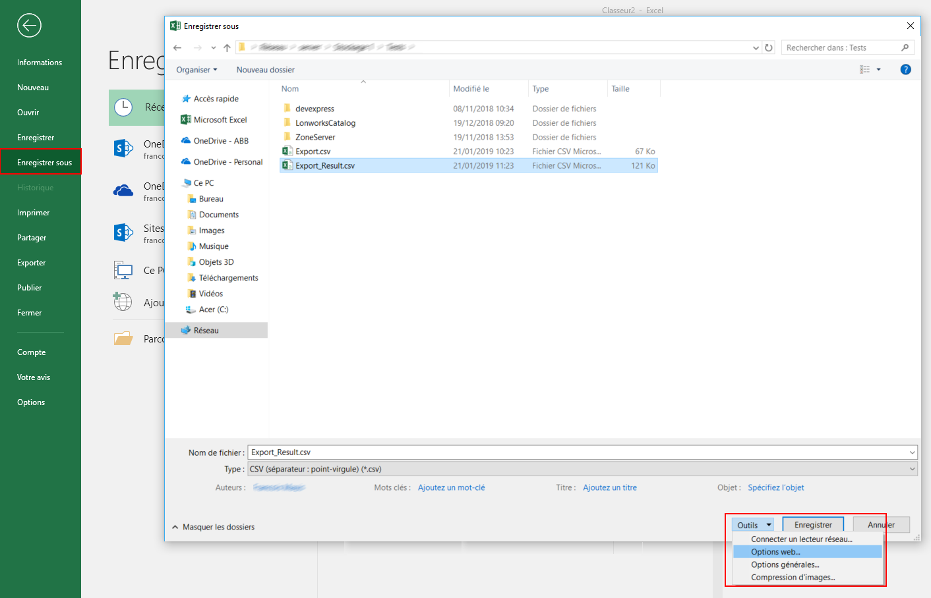Open OneDrive - ABB location
Screen dimensions: 931x598
tap(221, 141)
